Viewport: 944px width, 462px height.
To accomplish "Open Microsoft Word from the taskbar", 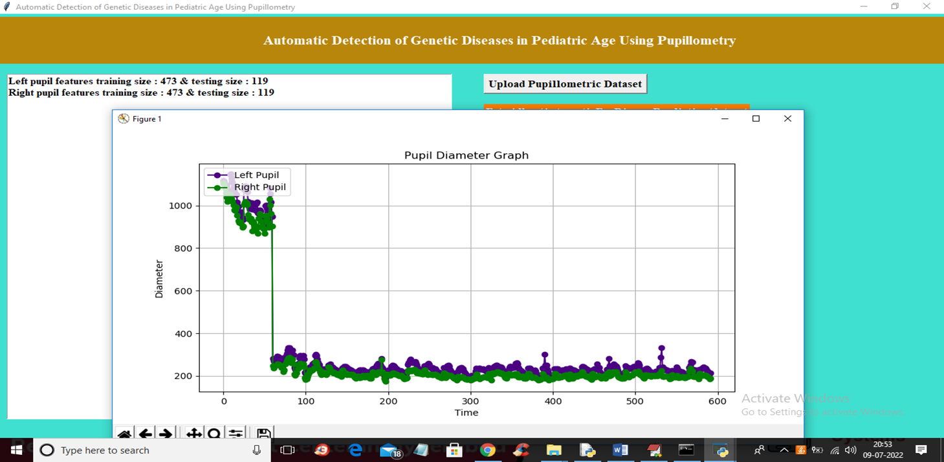I will (621, 450).
